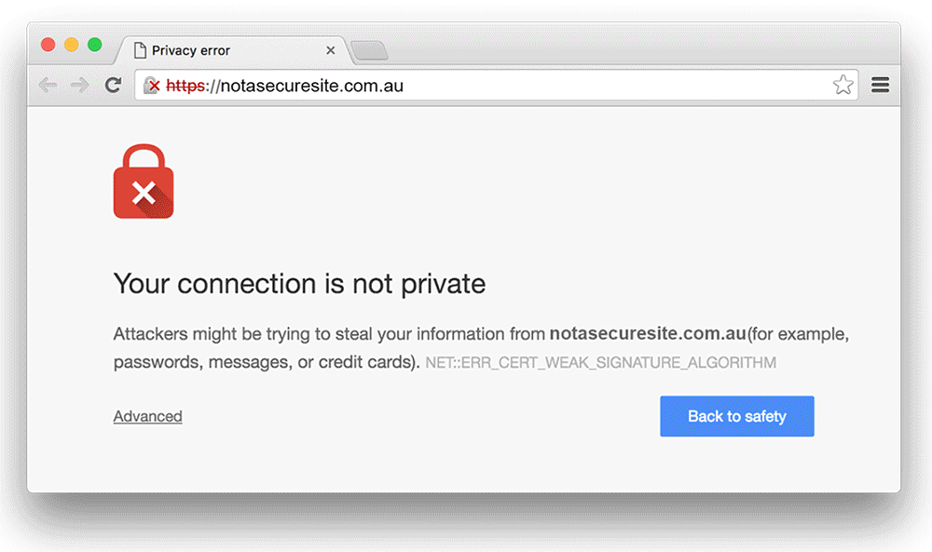This screenshot has height=552, width=932.
Task: Click the forward navigation arrow
Action: click(x=80, y=85)
